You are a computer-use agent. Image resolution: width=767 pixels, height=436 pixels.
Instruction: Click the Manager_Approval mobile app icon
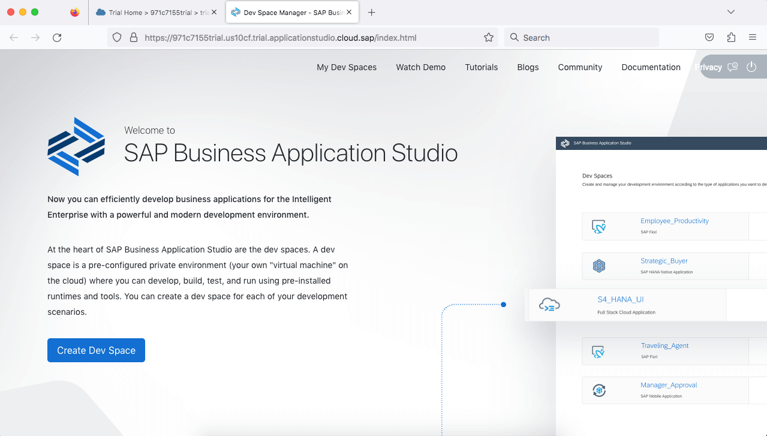(x=598, y=391)
